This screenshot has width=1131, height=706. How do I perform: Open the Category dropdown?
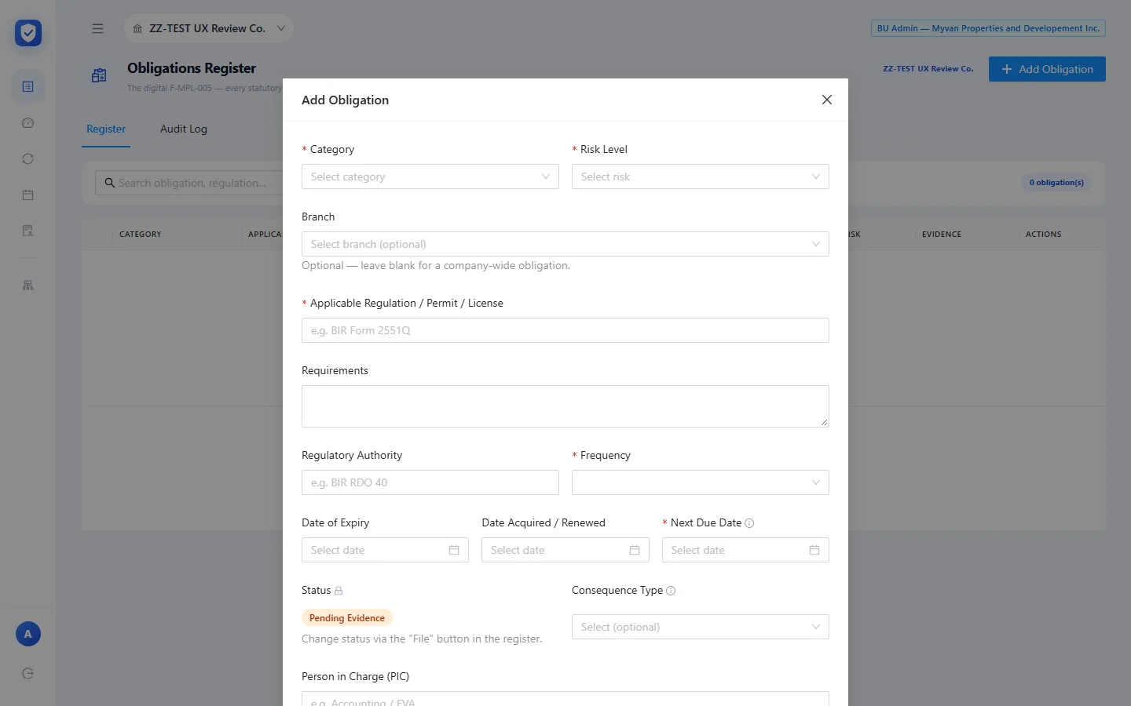430,176
